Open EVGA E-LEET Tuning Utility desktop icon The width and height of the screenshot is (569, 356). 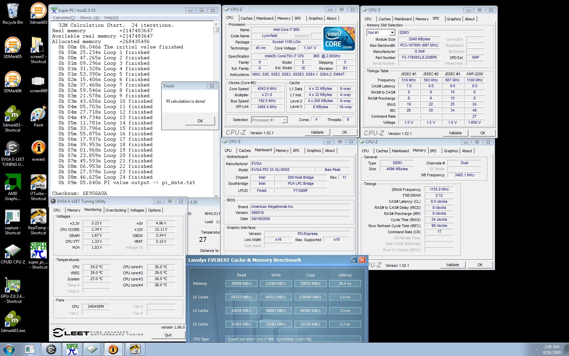pyautogui.click(x=13, y=153)
